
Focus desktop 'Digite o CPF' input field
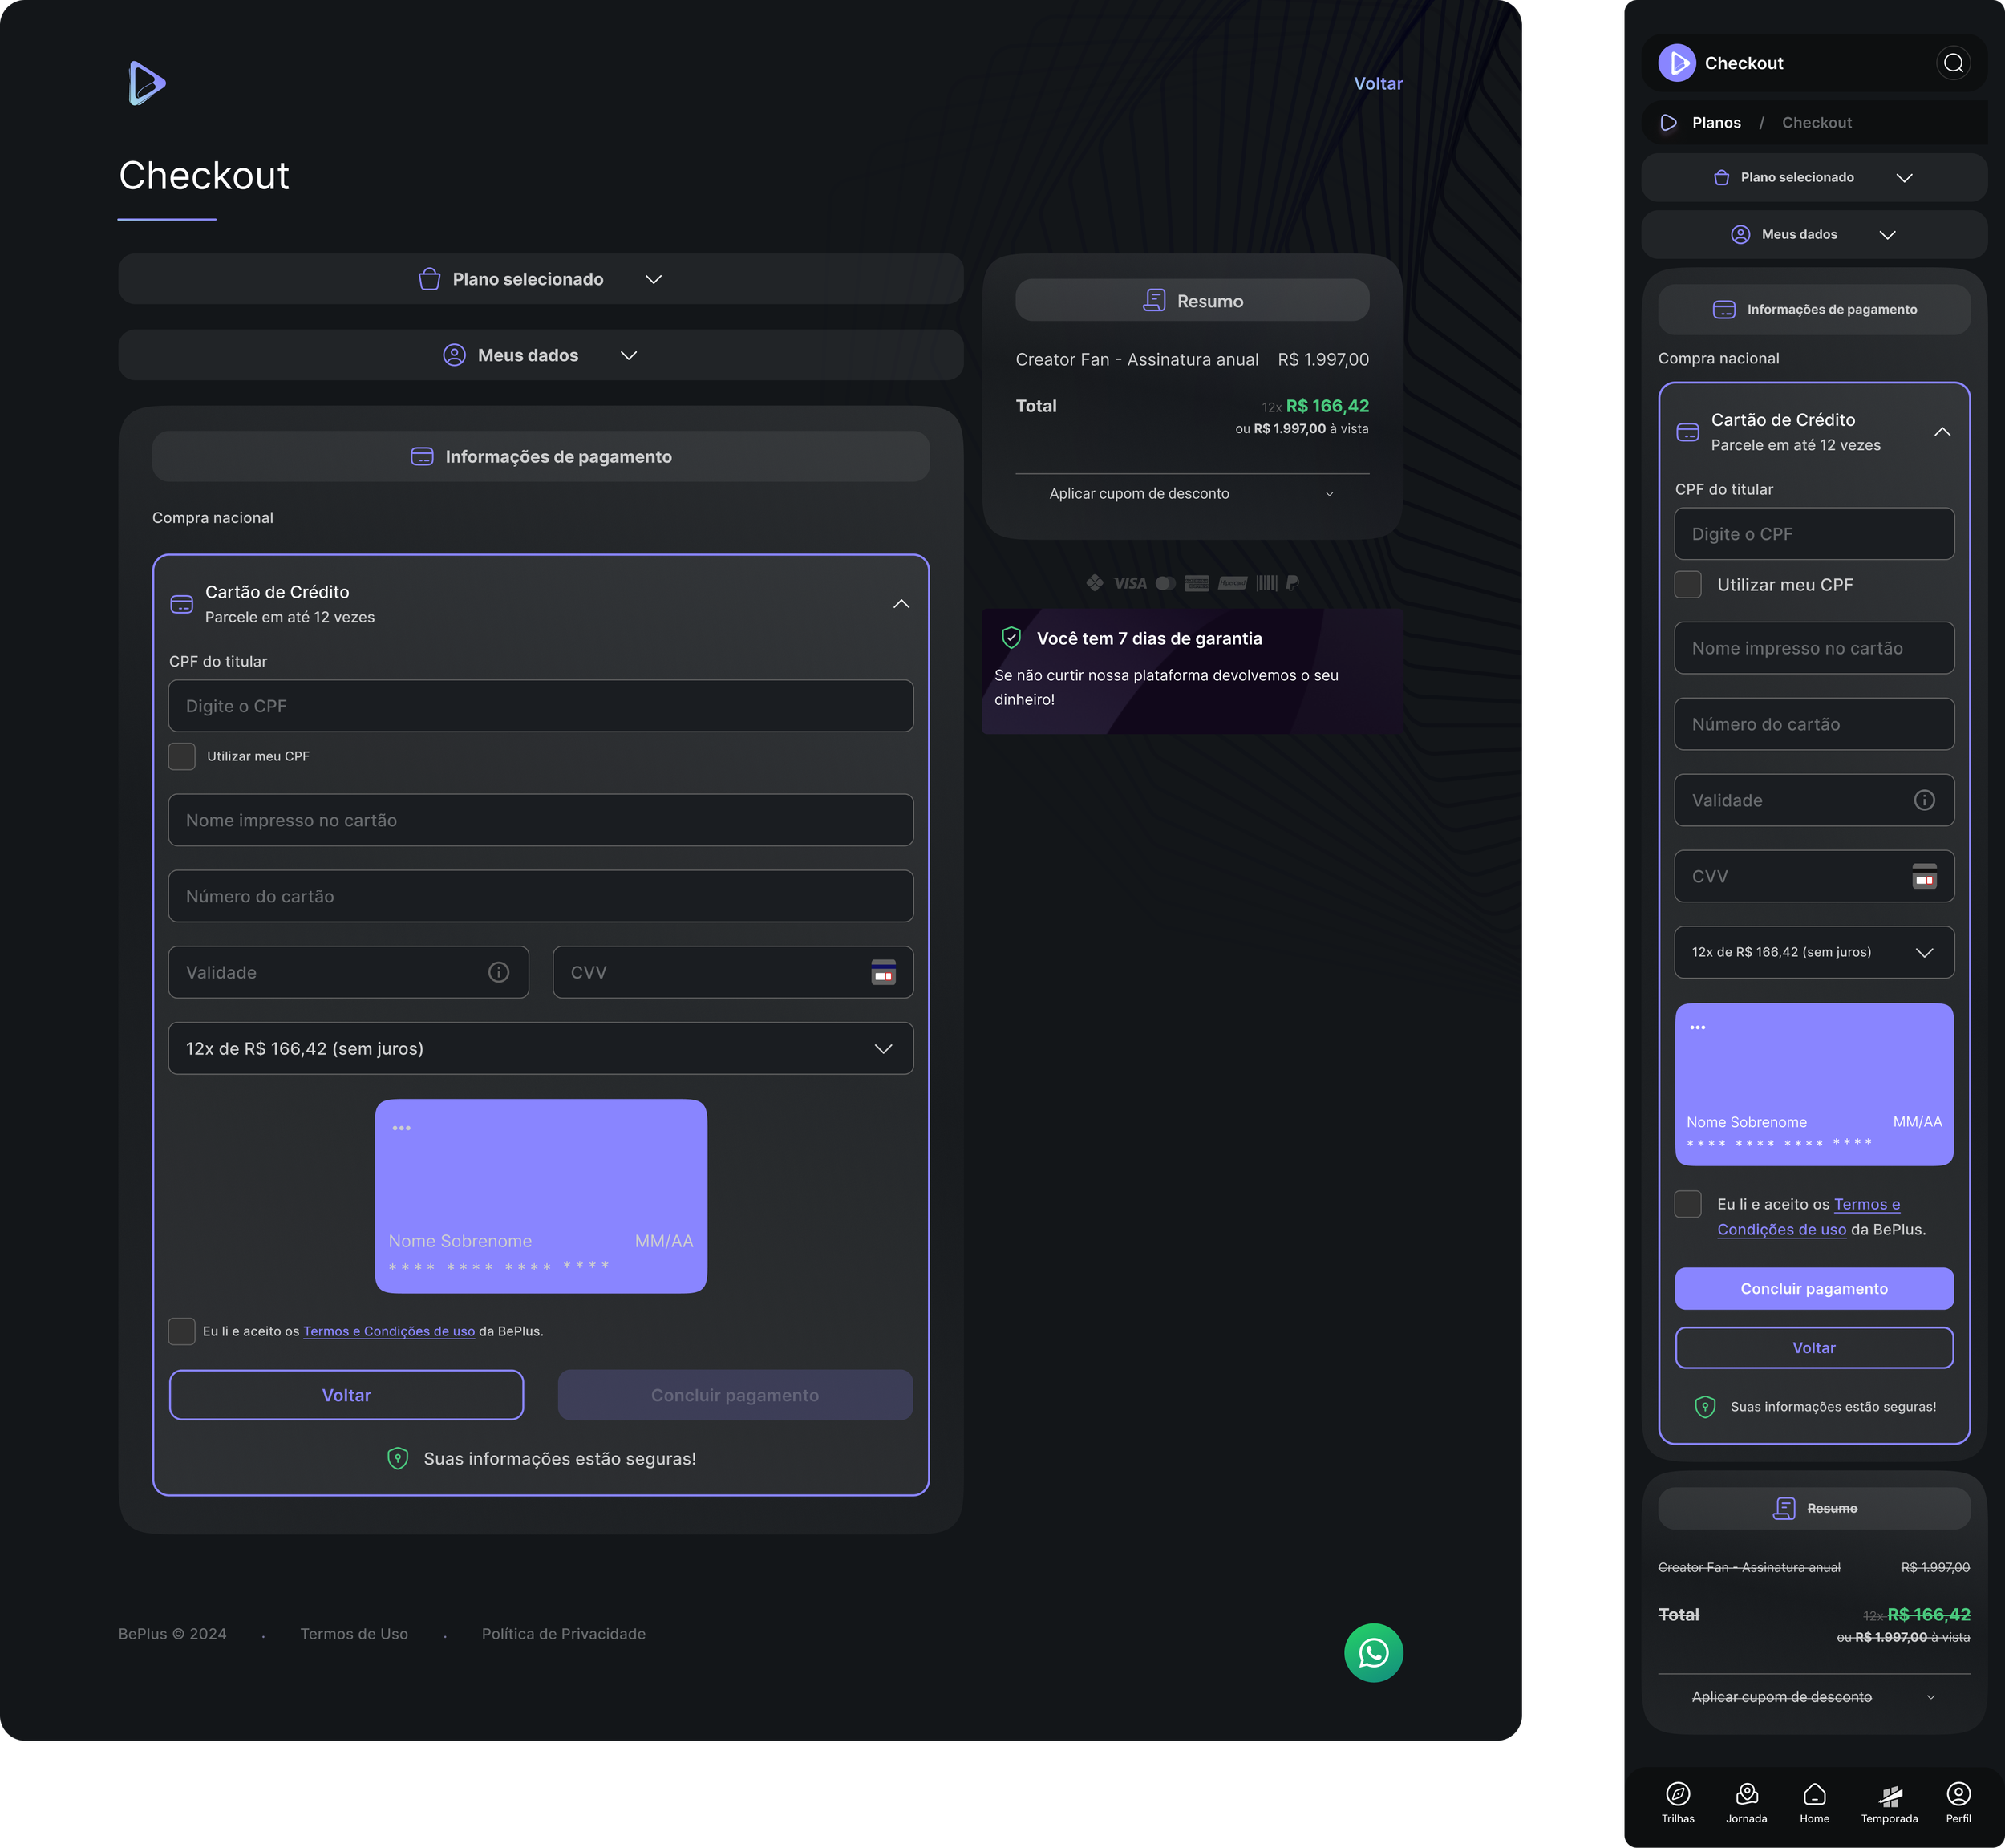[x=541, y=706]
